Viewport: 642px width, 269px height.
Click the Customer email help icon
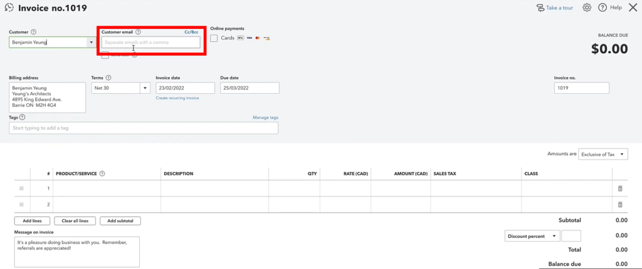coord(139,32)
